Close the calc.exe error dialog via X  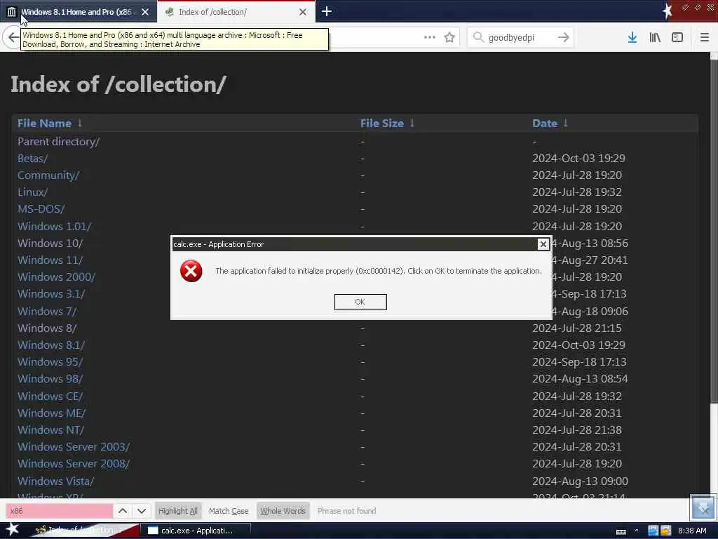click(543, 244)
